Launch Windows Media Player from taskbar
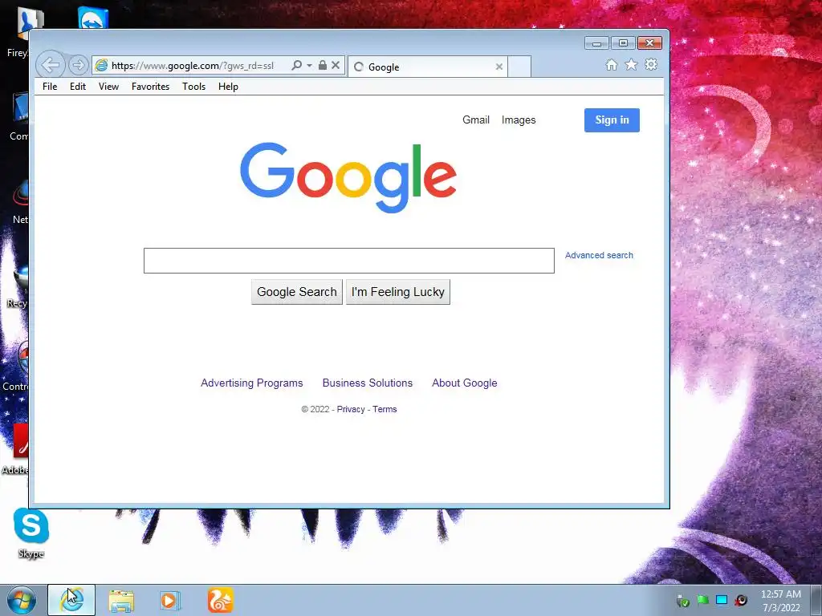822x616 pixels. [x=170, y=600]
